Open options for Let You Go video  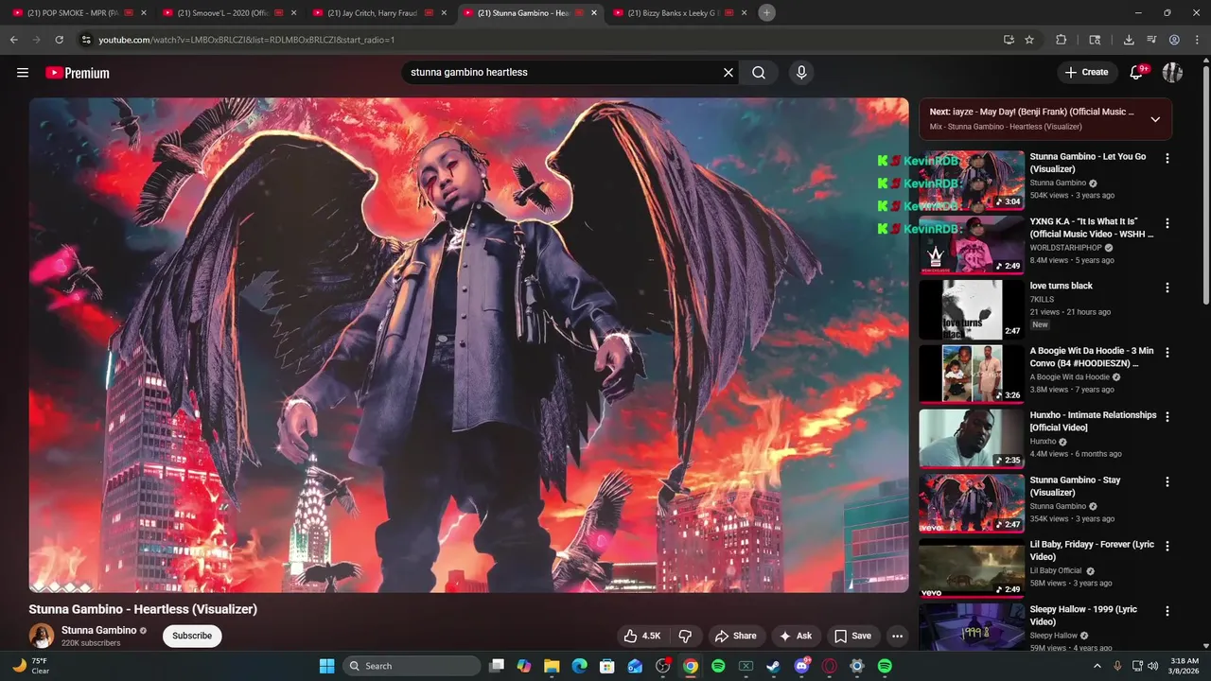[1167, 159]
